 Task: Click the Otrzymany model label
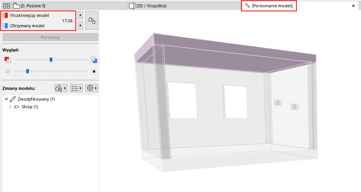coord(27,26)
